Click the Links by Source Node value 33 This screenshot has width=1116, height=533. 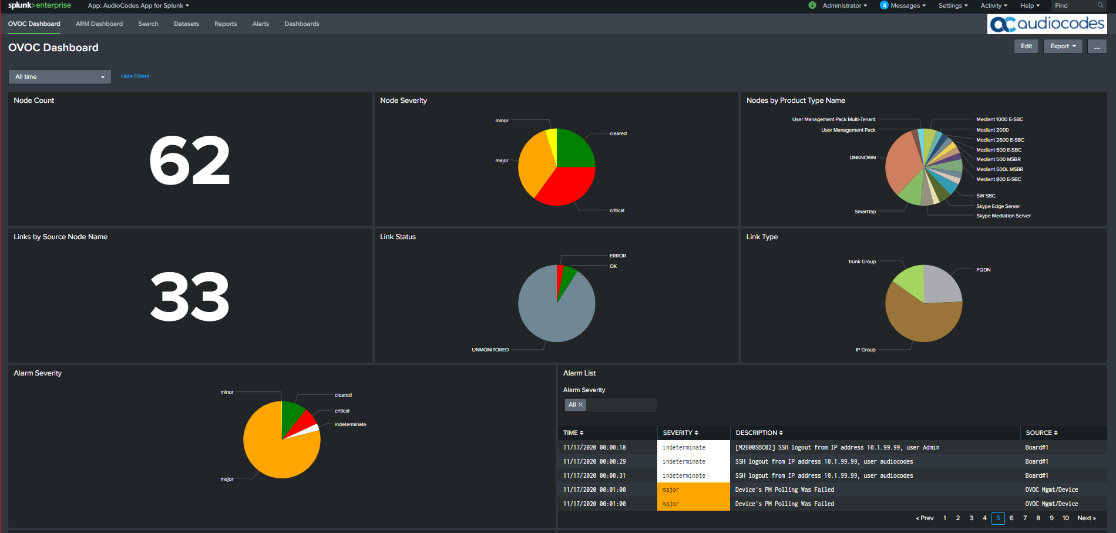[189, 297]
